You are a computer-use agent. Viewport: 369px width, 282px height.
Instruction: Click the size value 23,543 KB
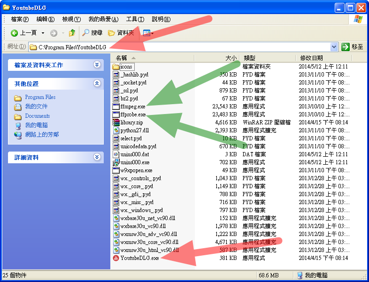point(224,107)
